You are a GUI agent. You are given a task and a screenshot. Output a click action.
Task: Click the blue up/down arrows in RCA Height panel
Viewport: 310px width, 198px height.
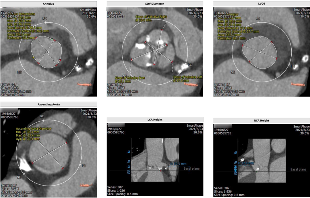point(236,170)
